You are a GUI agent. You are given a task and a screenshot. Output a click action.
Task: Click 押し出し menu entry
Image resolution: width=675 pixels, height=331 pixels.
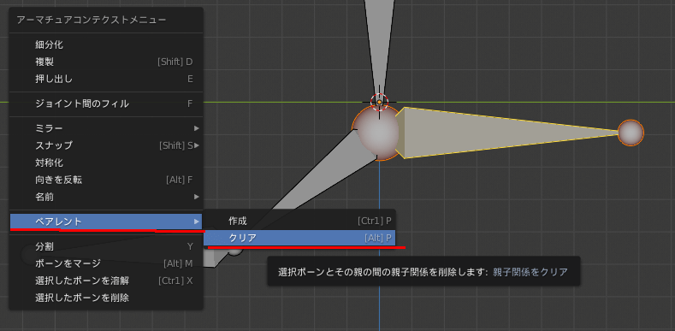click(x=106, y=80)
